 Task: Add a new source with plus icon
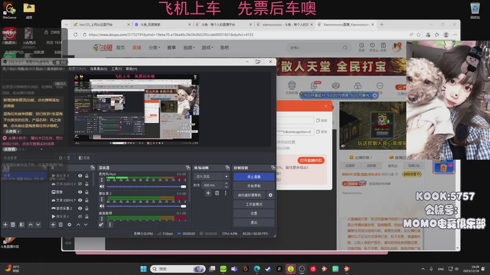pyautogui.click(x=53, y=224)
